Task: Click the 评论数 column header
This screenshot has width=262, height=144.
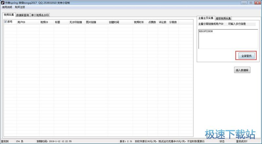Action: pos(163,22)
